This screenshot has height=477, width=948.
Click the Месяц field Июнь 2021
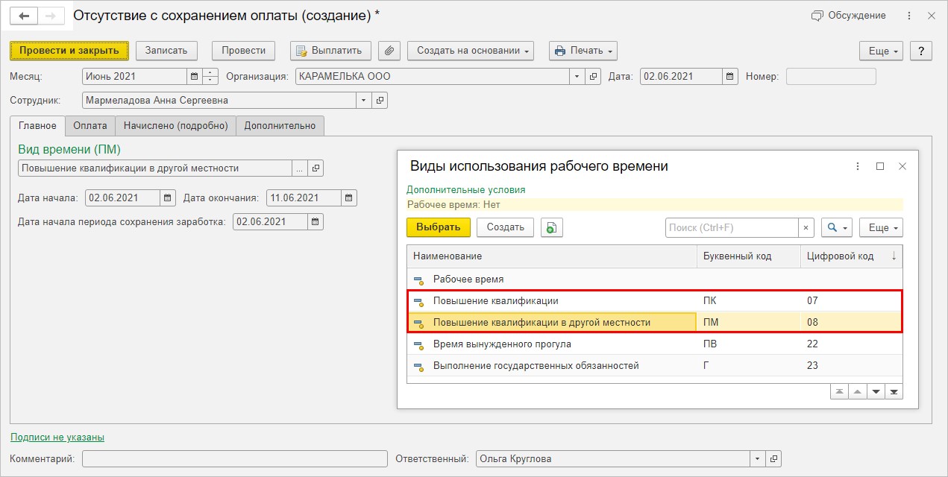coord(134,76)
